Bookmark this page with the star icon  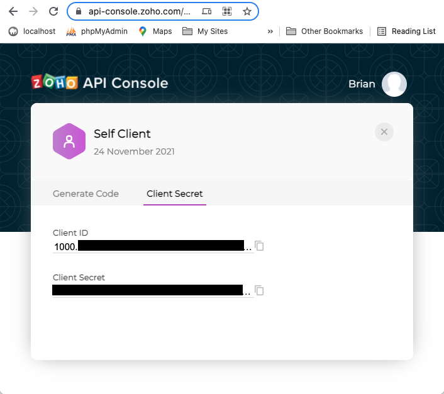247,11
